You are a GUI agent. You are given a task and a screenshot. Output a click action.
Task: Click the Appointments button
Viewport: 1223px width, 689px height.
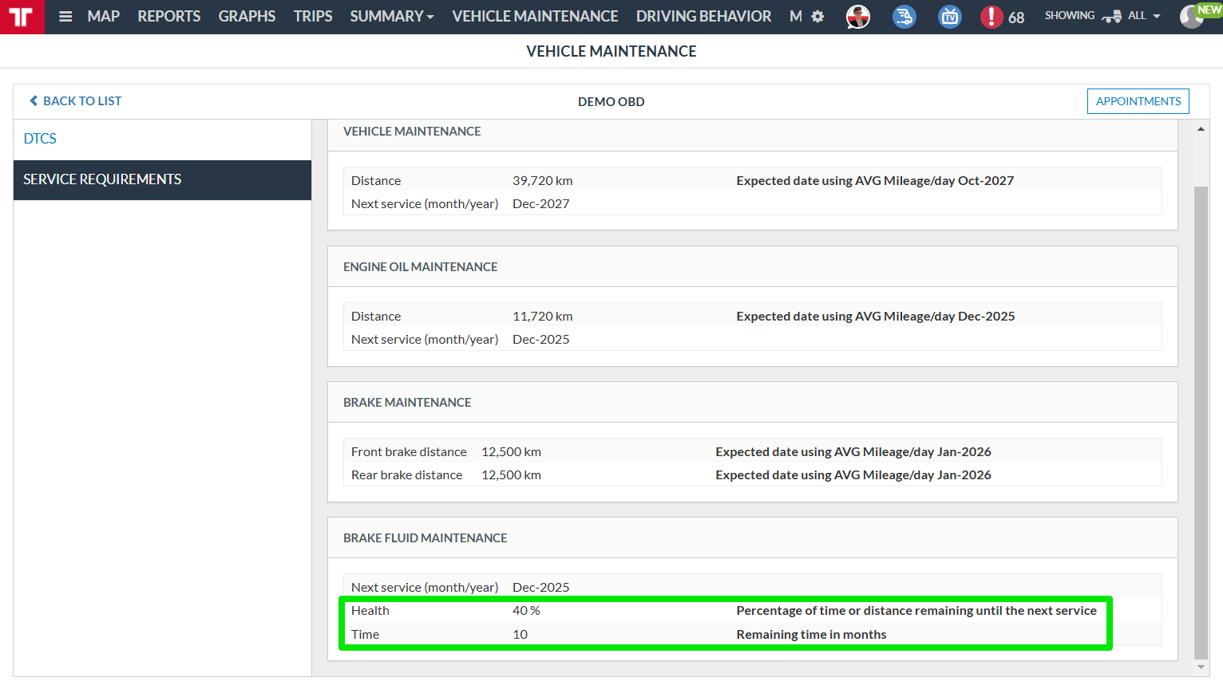click(1138, 101)
